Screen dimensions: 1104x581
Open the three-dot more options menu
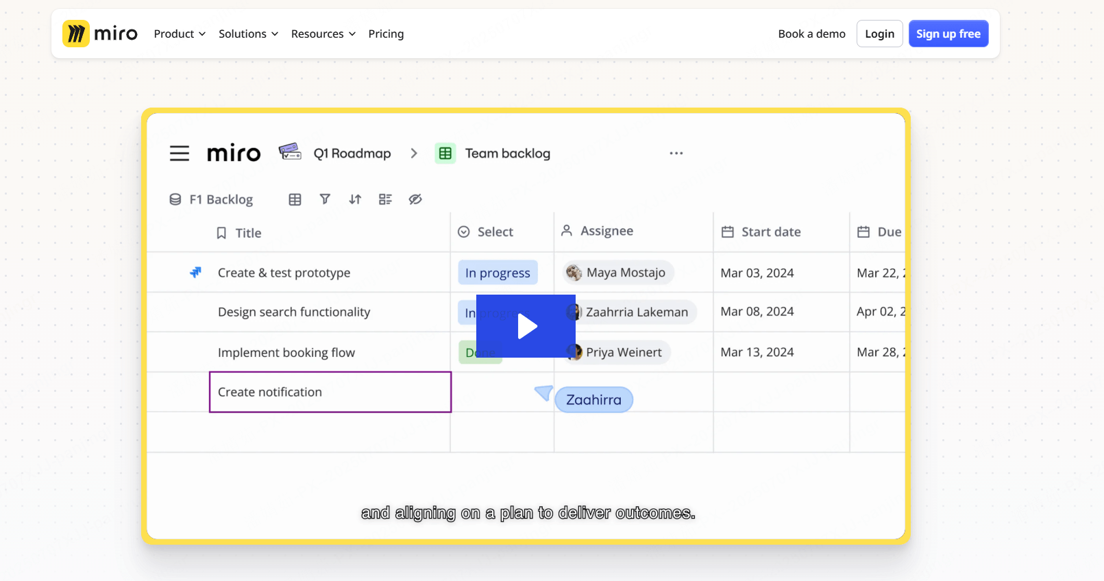[676, 153]
